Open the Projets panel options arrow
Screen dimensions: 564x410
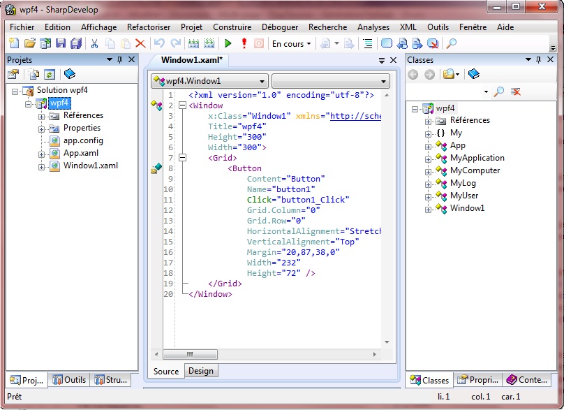pyautogui.click(x=110, y=59)
